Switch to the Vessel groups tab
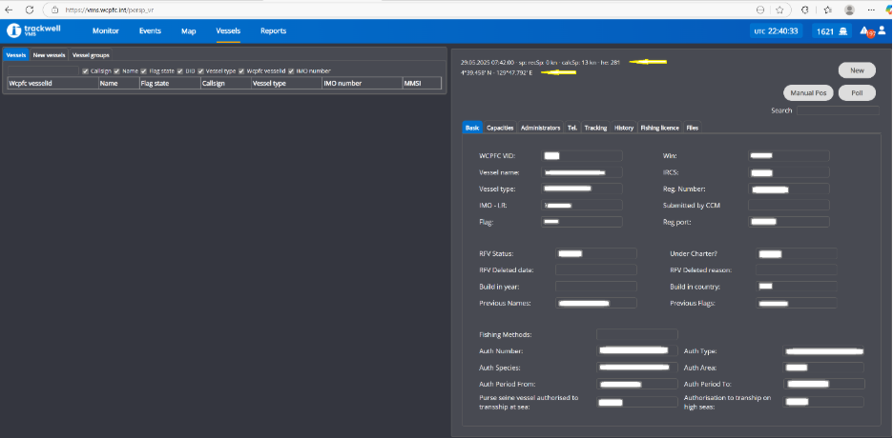Image resolution: width=893 pixels, height=438 pixels. coord(92,55)
